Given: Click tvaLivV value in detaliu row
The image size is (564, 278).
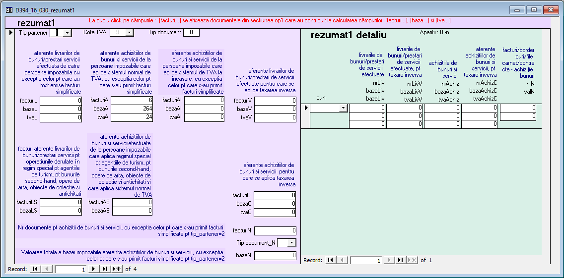Looking at the screenshot, I should (405, 124).
